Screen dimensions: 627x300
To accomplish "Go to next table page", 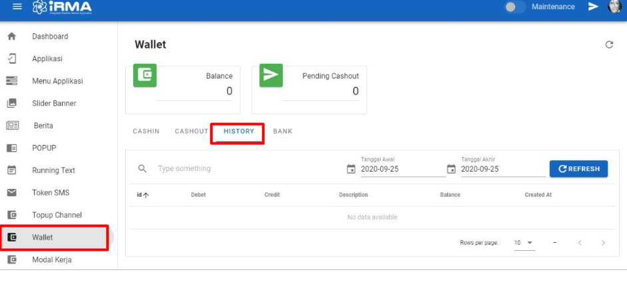I will click(x=603, y=243).
